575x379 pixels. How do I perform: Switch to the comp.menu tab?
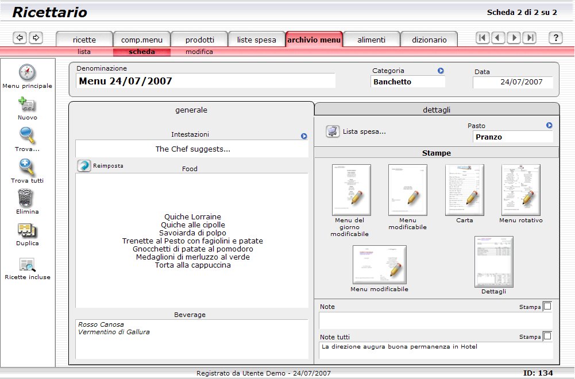pyautogui.click(x=142, y=40)
